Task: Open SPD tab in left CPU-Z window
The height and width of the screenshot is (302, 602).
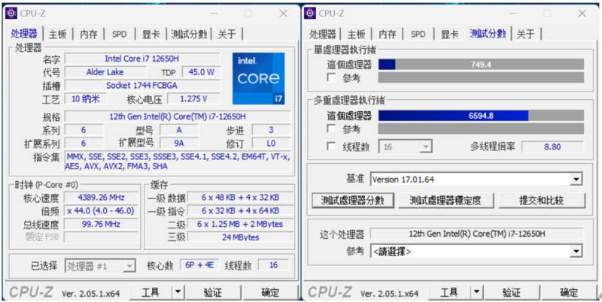Action: [x=120, y=34]
